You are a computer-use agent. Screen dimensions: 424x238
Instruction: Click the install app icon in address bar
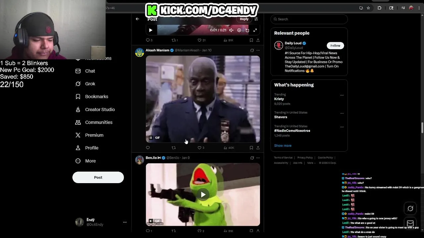(361, 8)
